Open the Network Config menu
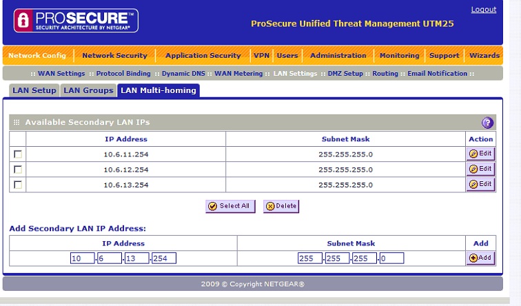The image size is (521, 306). tap(37, 56)
